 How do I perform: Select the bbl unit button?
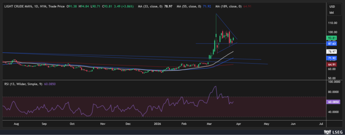[332, 13]
